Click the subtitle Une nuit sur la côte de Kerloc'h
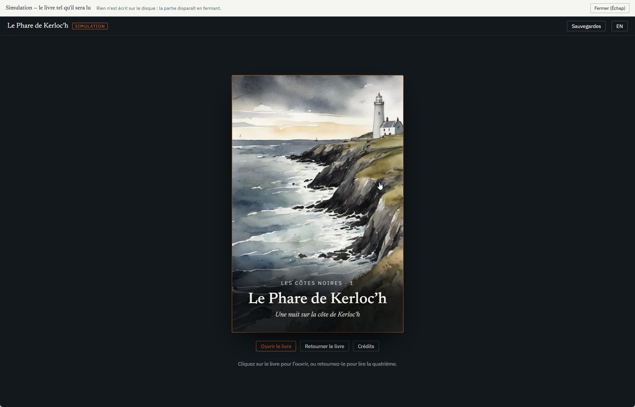 317,315
